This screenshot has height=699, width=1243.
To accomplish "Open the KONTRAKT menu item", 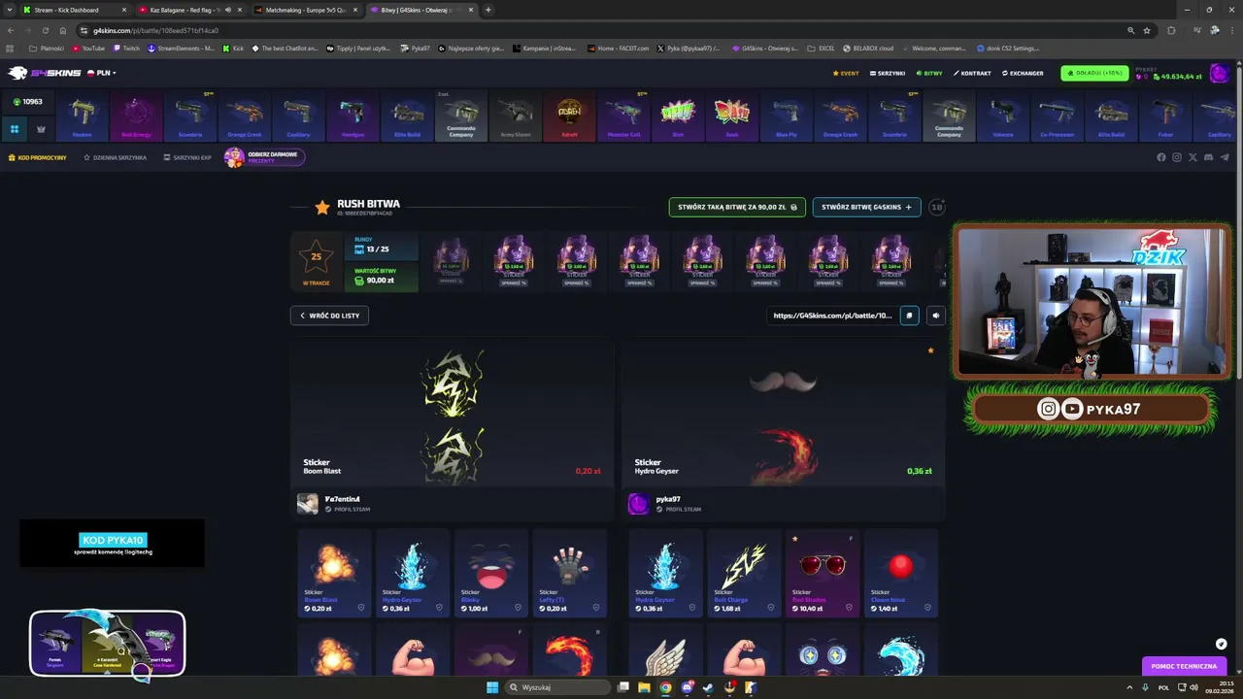I will pyautogui.click(x=972, y=73).
